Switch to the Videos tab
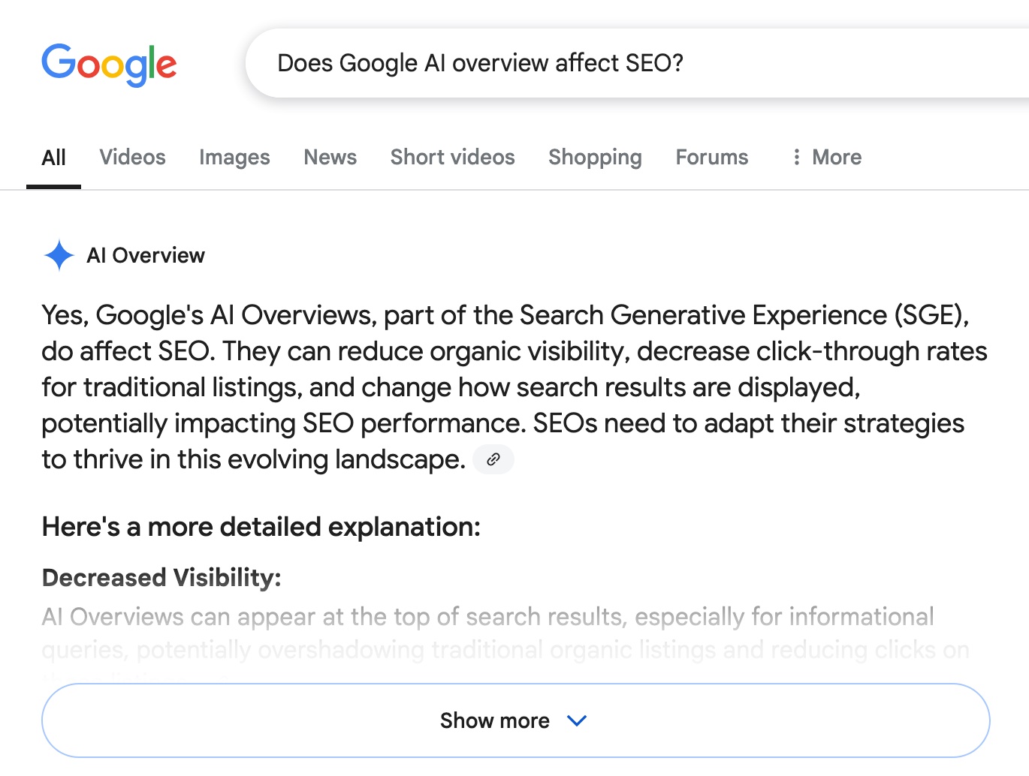Screen dimensions: 1029x776 (133, 157)
